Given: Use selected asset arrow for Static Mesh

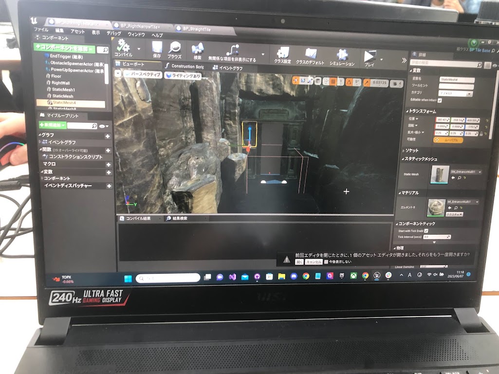Looking at the screenshot, I should coord(453,178).
